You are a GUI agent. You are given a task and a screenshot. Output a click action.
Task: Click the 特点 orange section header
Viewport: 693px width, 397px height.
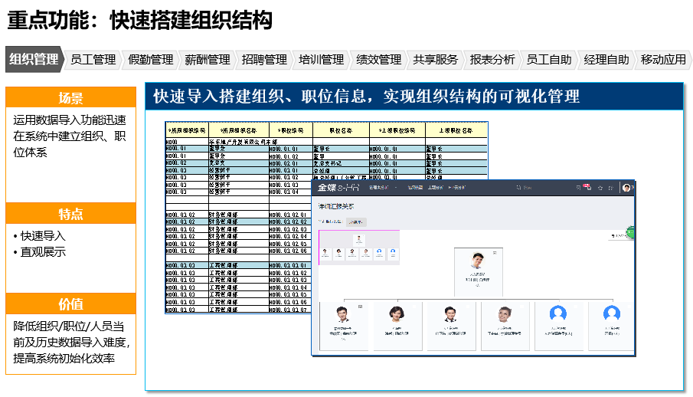coord(70,214)
